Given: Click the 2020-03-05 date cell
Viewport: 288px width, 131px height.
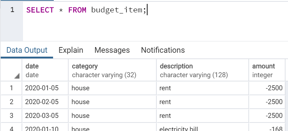Looking at the screenshot, I should click(x=45, y=115).
